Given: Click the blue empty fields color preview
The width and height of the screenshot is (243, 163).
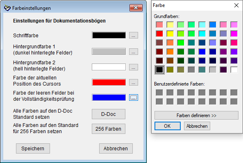Looking at the screenshot, I should point(109,97).
